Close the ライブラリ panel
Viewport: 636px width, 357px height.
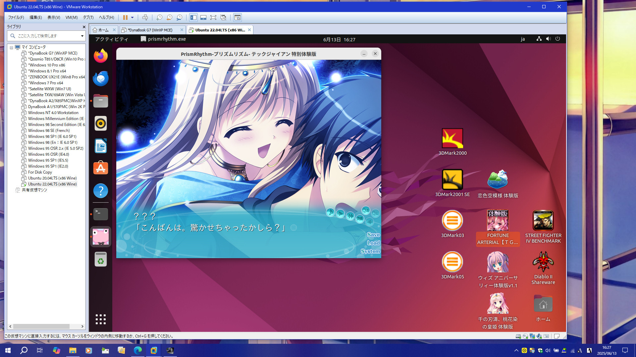84,27
